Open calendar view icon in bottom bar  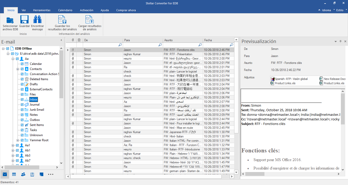pyautogui.click(x=14, y=174)
